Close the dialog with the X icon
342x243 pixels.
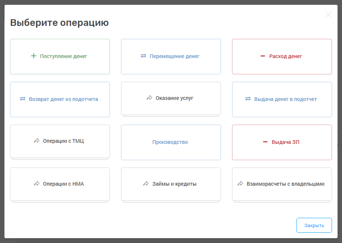[x=328, y=14]
